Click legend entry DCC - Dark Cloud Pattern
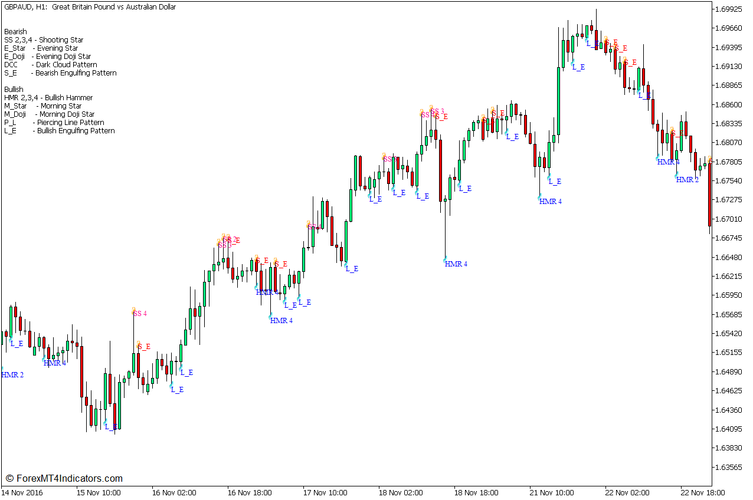The height and width of the screenshot is (500, 753). point(51,65)
